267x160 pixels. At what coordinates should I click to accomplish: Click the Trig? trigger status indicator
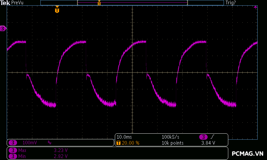click(231, 3)
